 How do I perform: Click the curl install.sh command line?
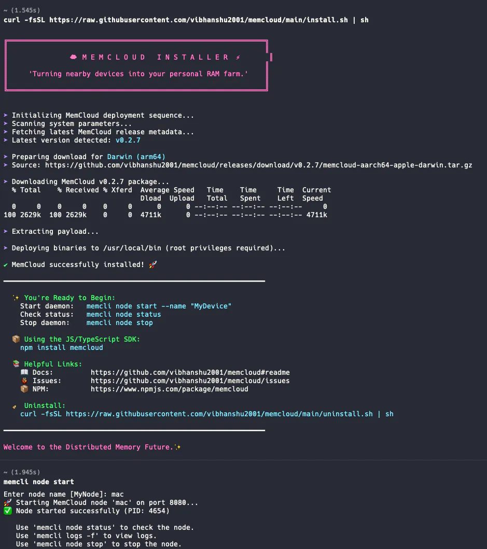click(x=186, y=20)
